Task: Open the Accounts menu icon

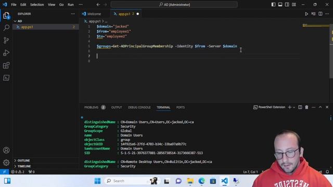Action: click(x=6, y=150)
